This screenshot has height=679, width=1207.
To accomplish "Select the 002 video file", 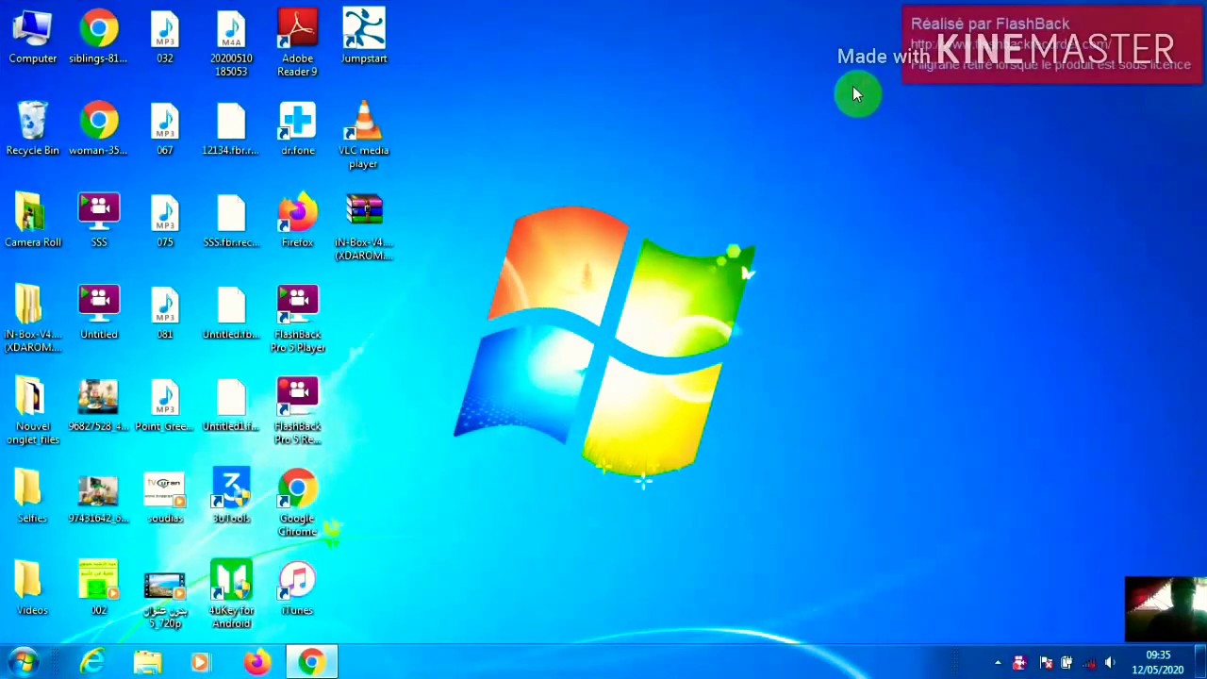I will [98, 589].
